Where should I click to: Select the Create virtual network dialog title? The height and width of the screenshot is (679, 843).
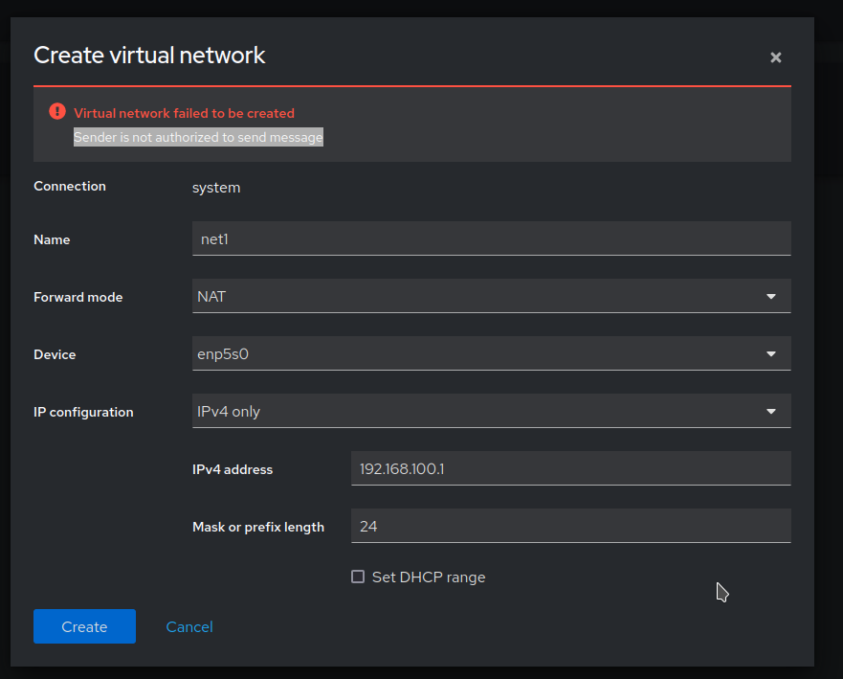149,55
